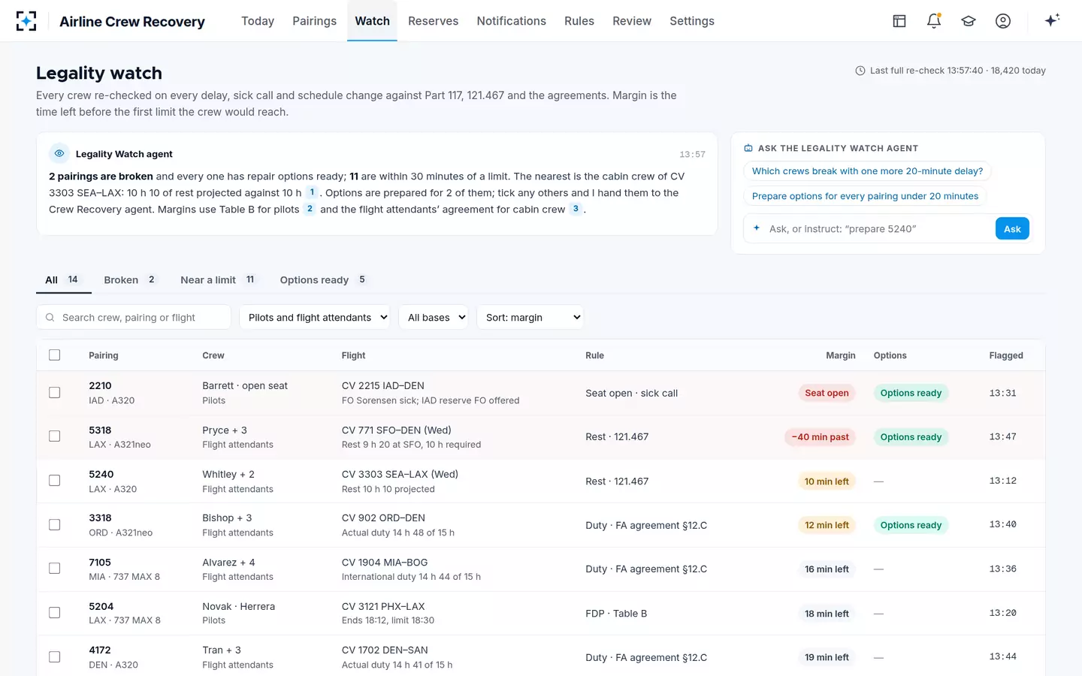Click the Ask, or instruct input field

[x=878, y=229]
